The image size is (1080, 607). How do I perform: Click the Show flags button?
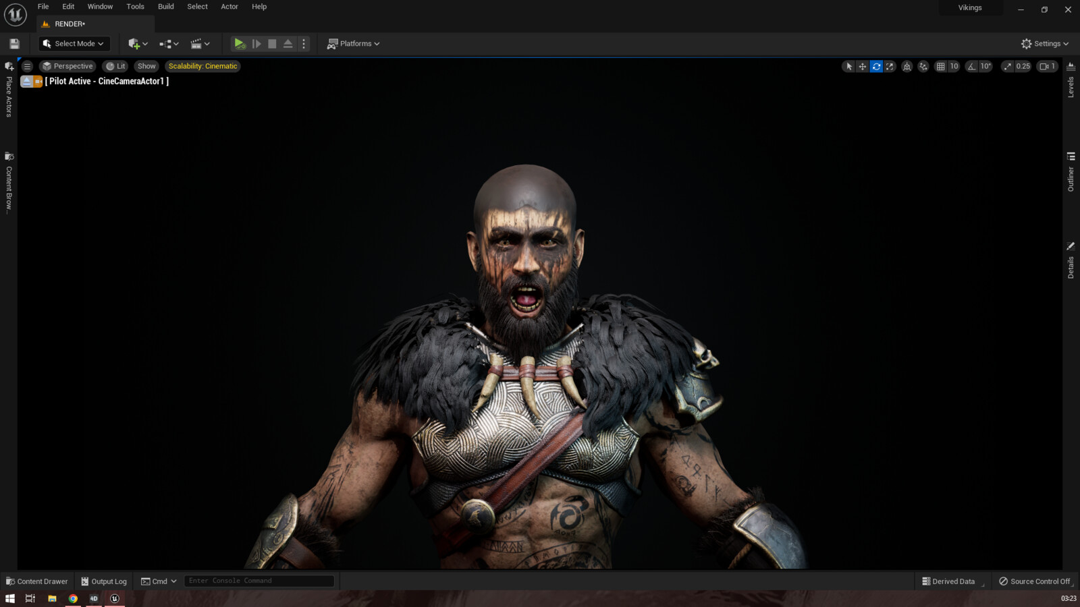coord(146,66)
